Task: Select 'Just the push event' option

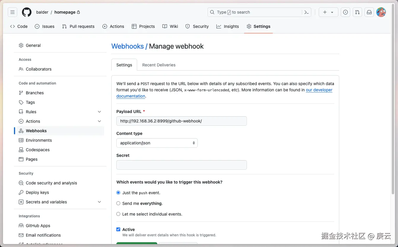Action: (x=118, y=193)
